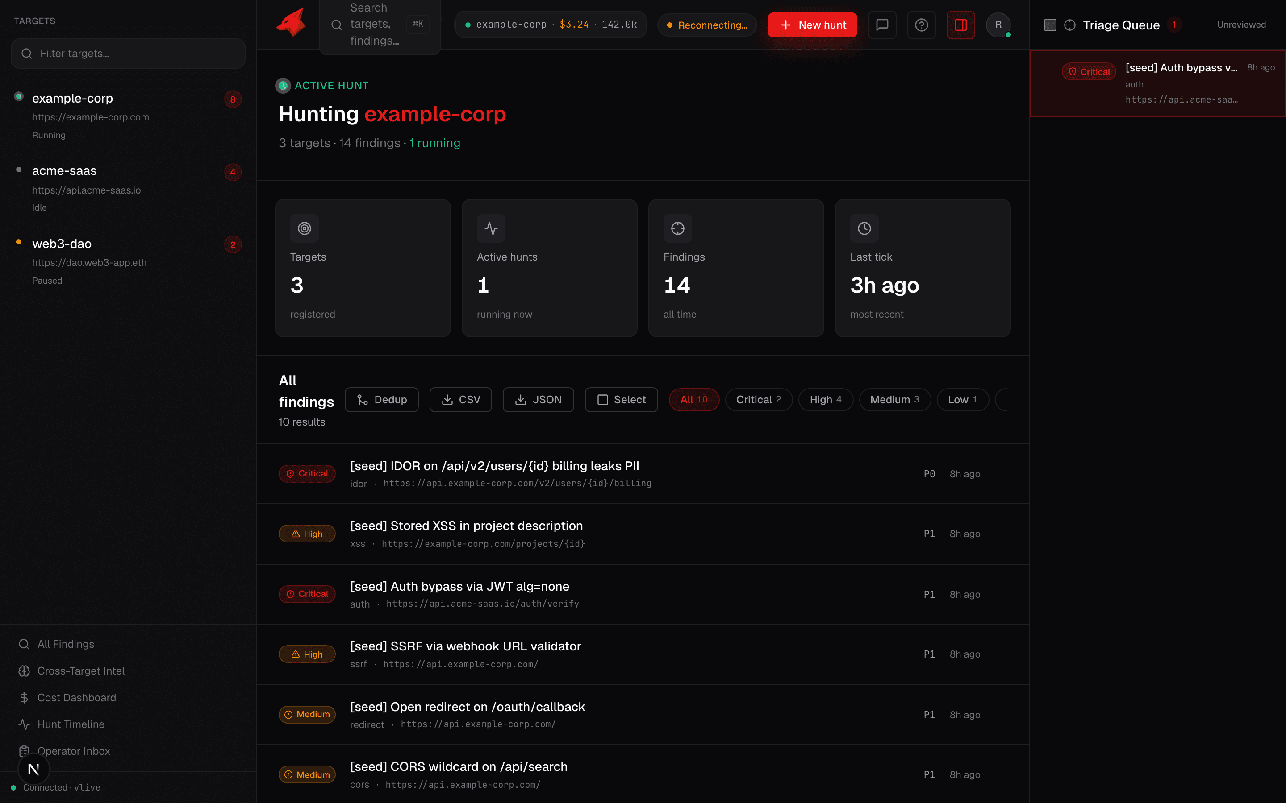Open finding Open redirect on /oauth/callback
Viewport: 1286px width, 803px height.
pos(643,715)
